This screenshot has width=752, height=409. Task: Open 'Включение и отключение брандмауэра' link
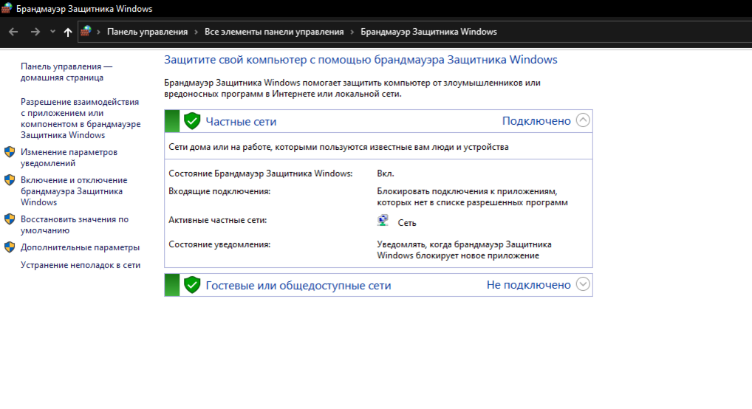pos(74,190)
